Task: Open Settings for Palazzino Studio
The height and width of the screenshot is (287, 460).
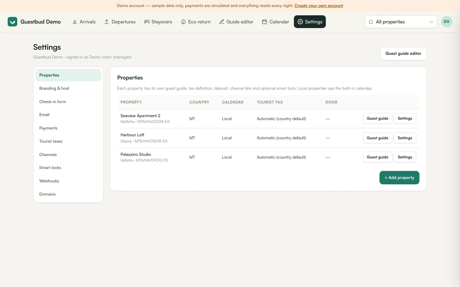Action: 405,157
